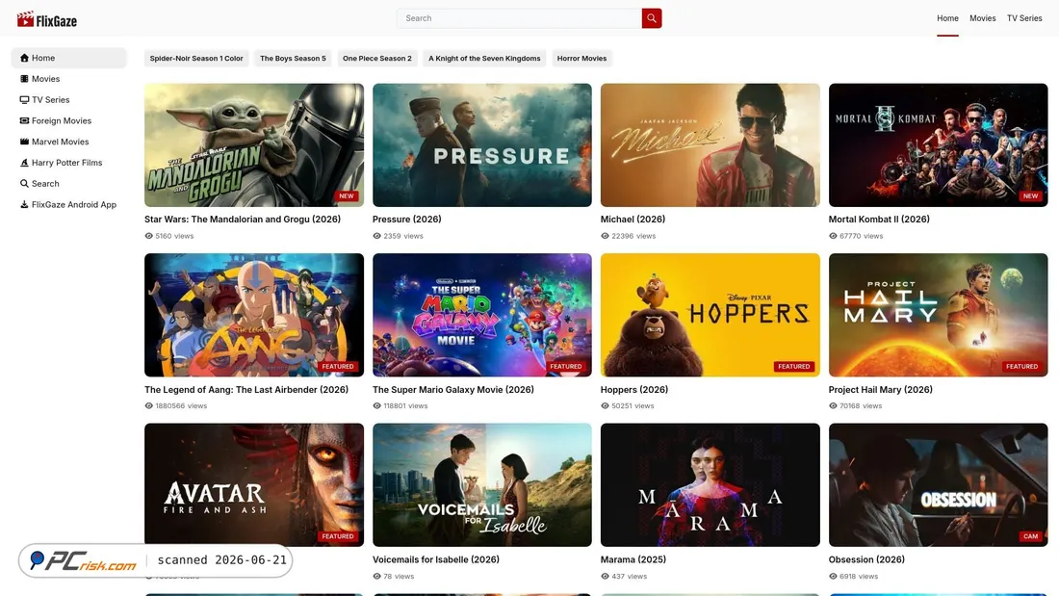Viewport: 1059px width, 596px height.
Task: Open Voicemails for Isabelle (2026) title link
Action: (436, 560)
